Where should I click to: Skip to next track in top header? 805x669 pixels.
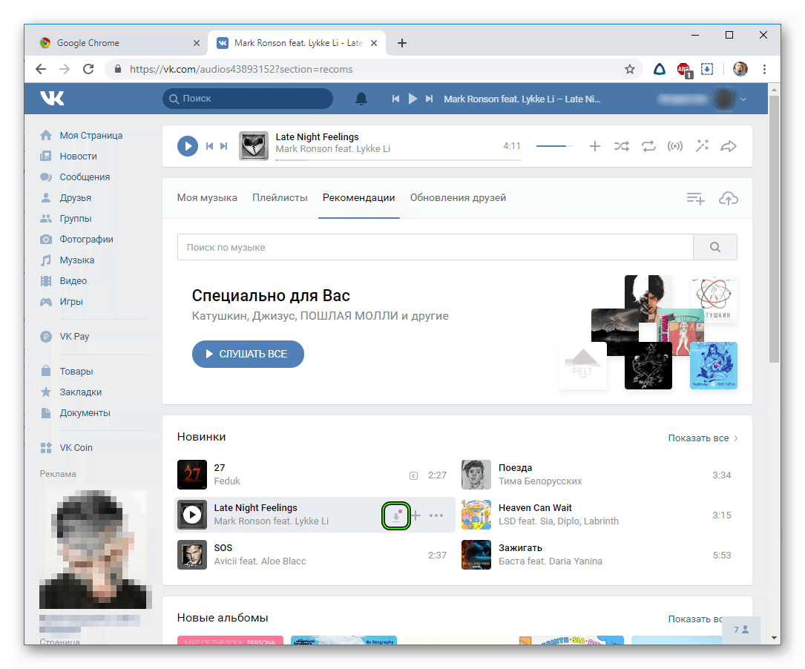coord(429,99)
